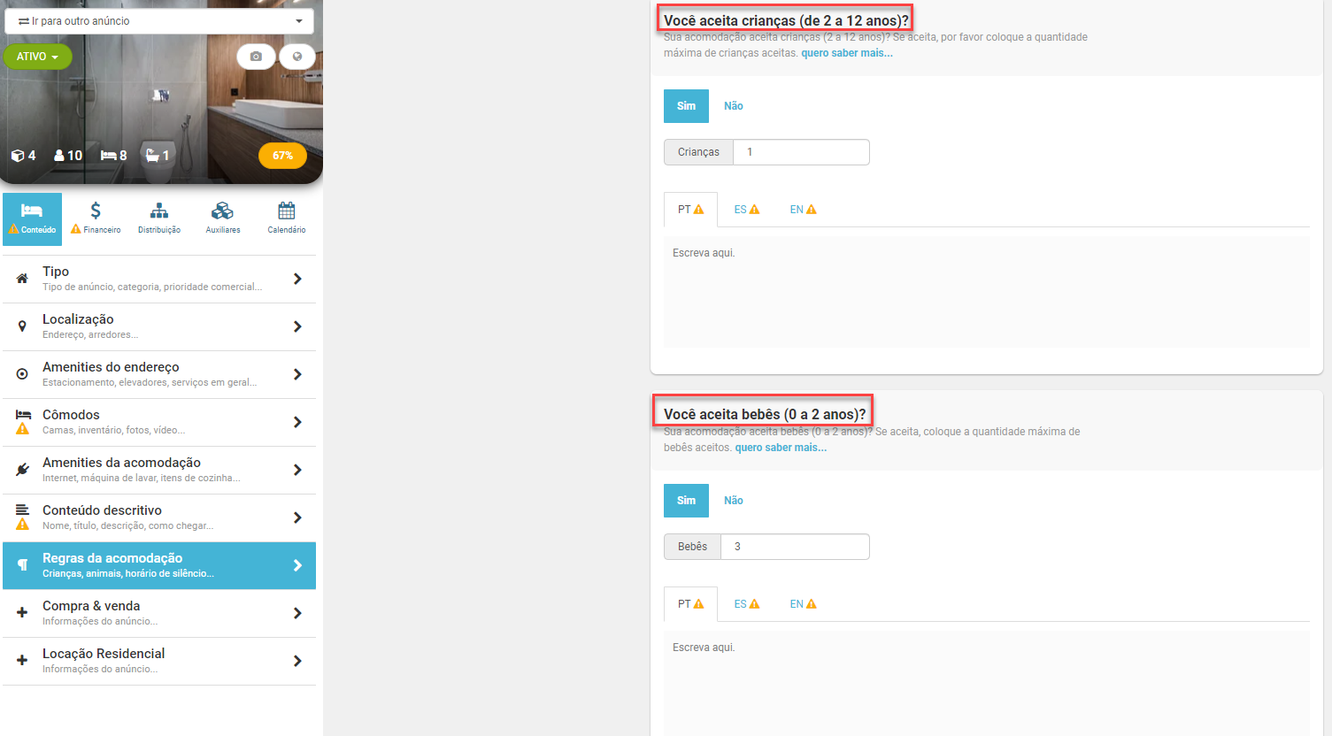Switch to the ES tab in the children section
The width and height of the screenshot is (1332, 736).
tap(746, 210)
